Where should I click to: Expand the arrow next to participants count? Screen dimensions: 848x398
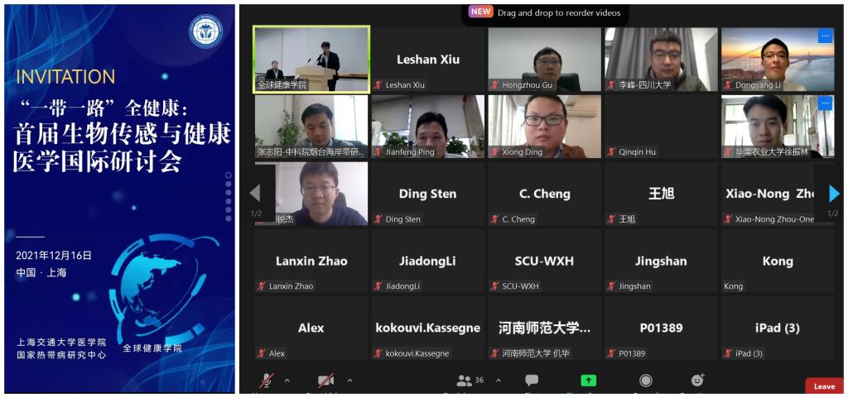(x=499, y=381)
